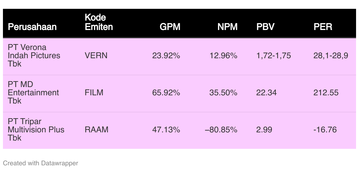Viewport: 359px width, 170px height.
Task: Select the PT Tripar Multivision Plus Tbk cell
Action: [x=36, y=130]
